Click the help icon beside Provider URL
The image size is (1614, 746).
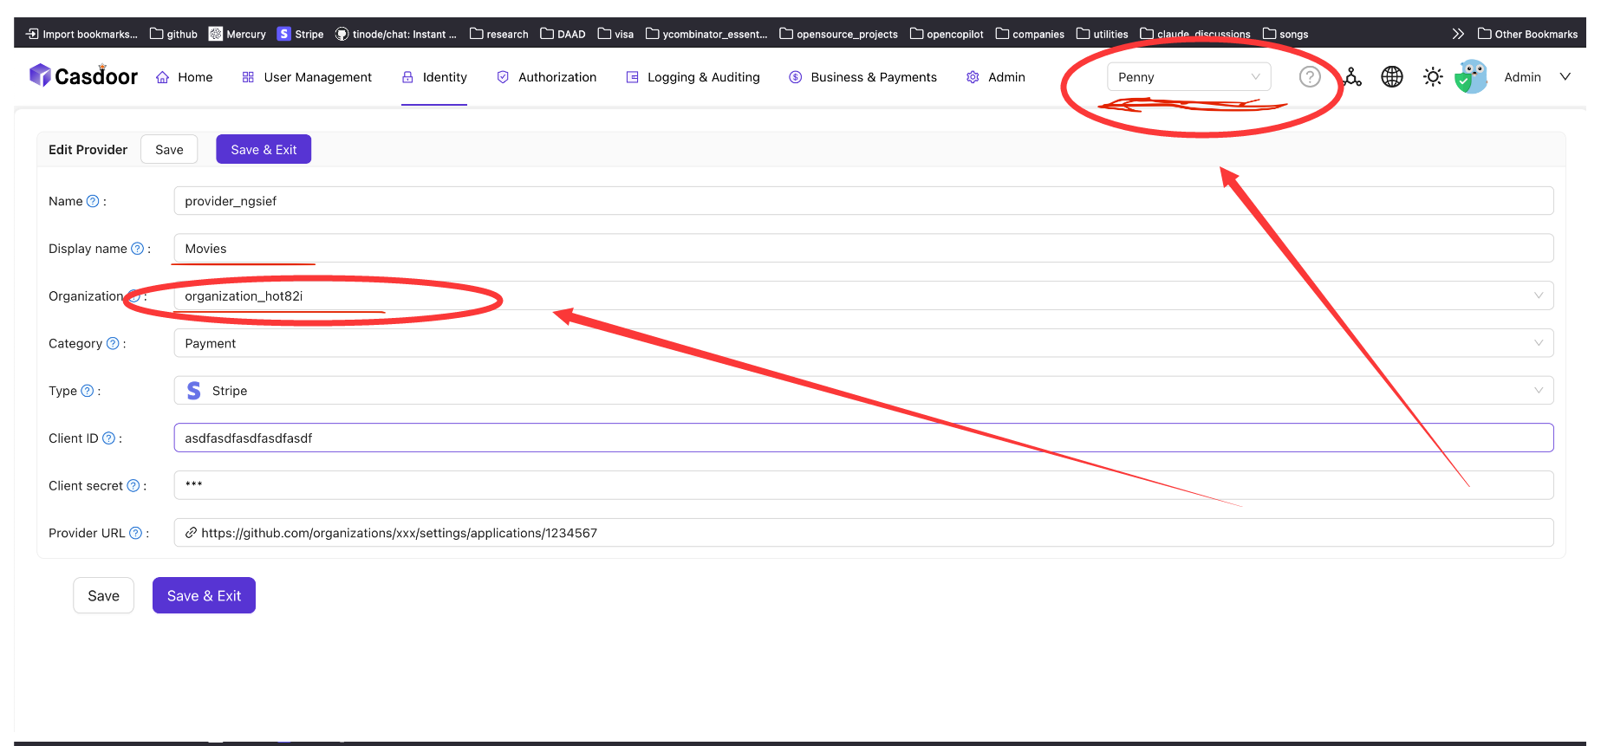coord(136,533)
